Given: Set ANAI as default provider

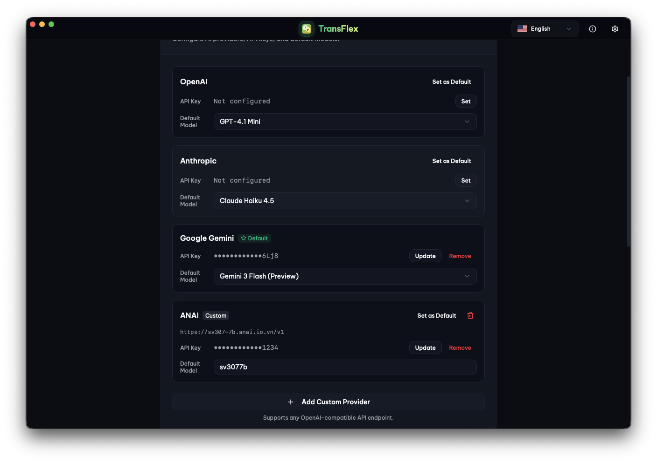Looking at the screenshot, I should point(436,316).
